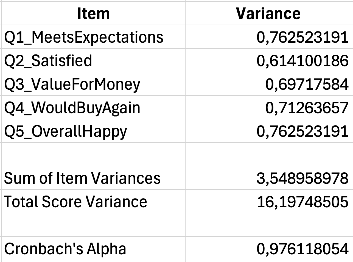
Task: Click the Total Score Variance label
Action: 76,202
